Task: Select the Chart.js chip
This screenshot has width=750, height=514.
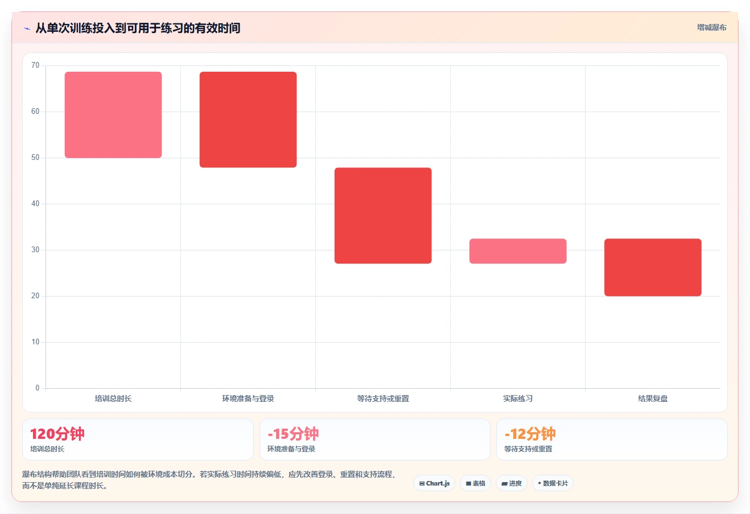Action: [434, 483]
